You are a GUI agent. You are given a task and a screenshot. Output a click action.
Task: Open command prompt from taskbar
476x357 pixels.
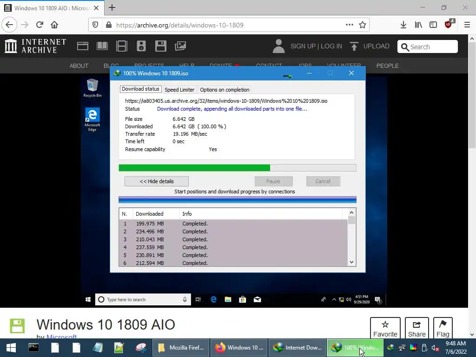pyautogui.click(x=33, y=348)
